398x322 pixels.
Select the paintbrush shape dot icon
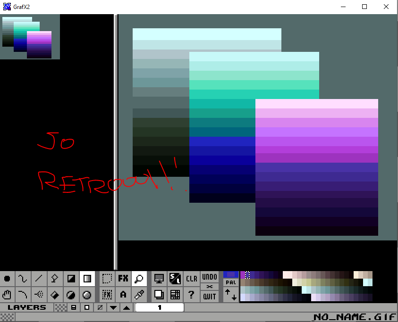(x=8, y=279)
